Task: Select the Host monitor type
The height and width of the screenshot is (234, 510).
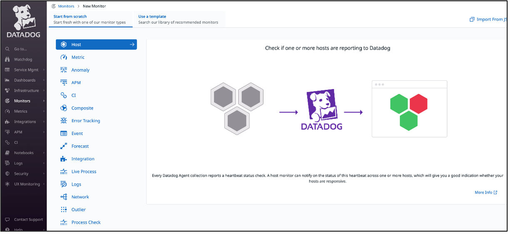Action: [96, 45]
